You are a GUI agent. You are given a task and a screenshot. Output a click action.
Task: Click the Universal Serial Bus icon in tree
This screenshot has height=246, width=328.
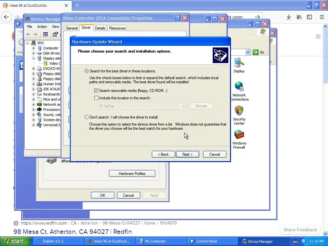click(39, 125)
